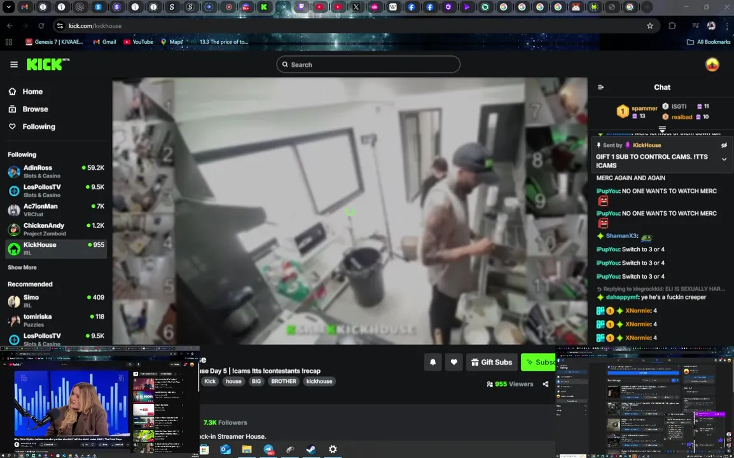Open apps grid icon in bookmarks bar
The image size is (734, 458).
tap(8, 42)
